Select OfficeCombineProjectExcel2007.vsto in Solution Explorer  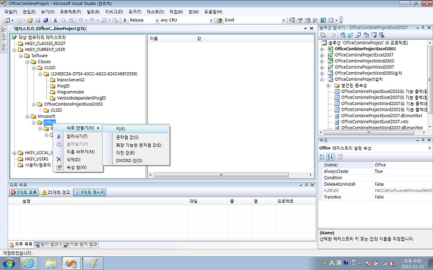click(375, 121)
